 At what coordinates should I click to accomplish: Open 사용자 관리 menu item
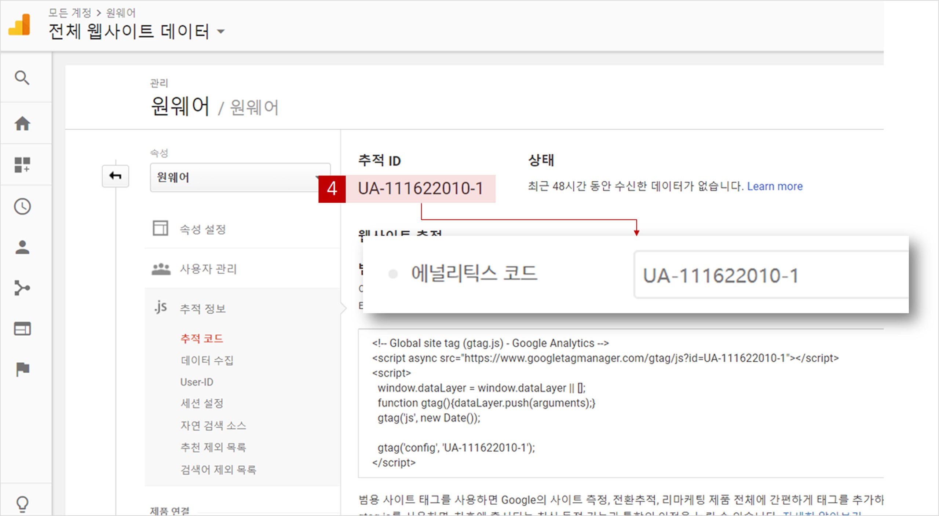point(208,269)
